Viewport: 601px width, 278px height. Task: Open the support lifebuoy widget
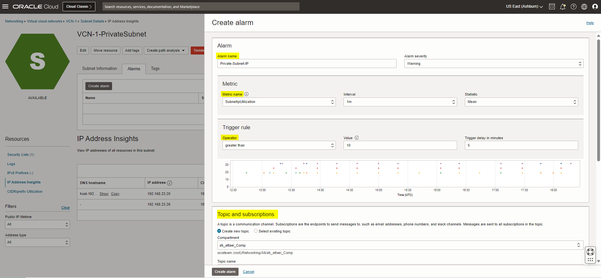point(590,252)
